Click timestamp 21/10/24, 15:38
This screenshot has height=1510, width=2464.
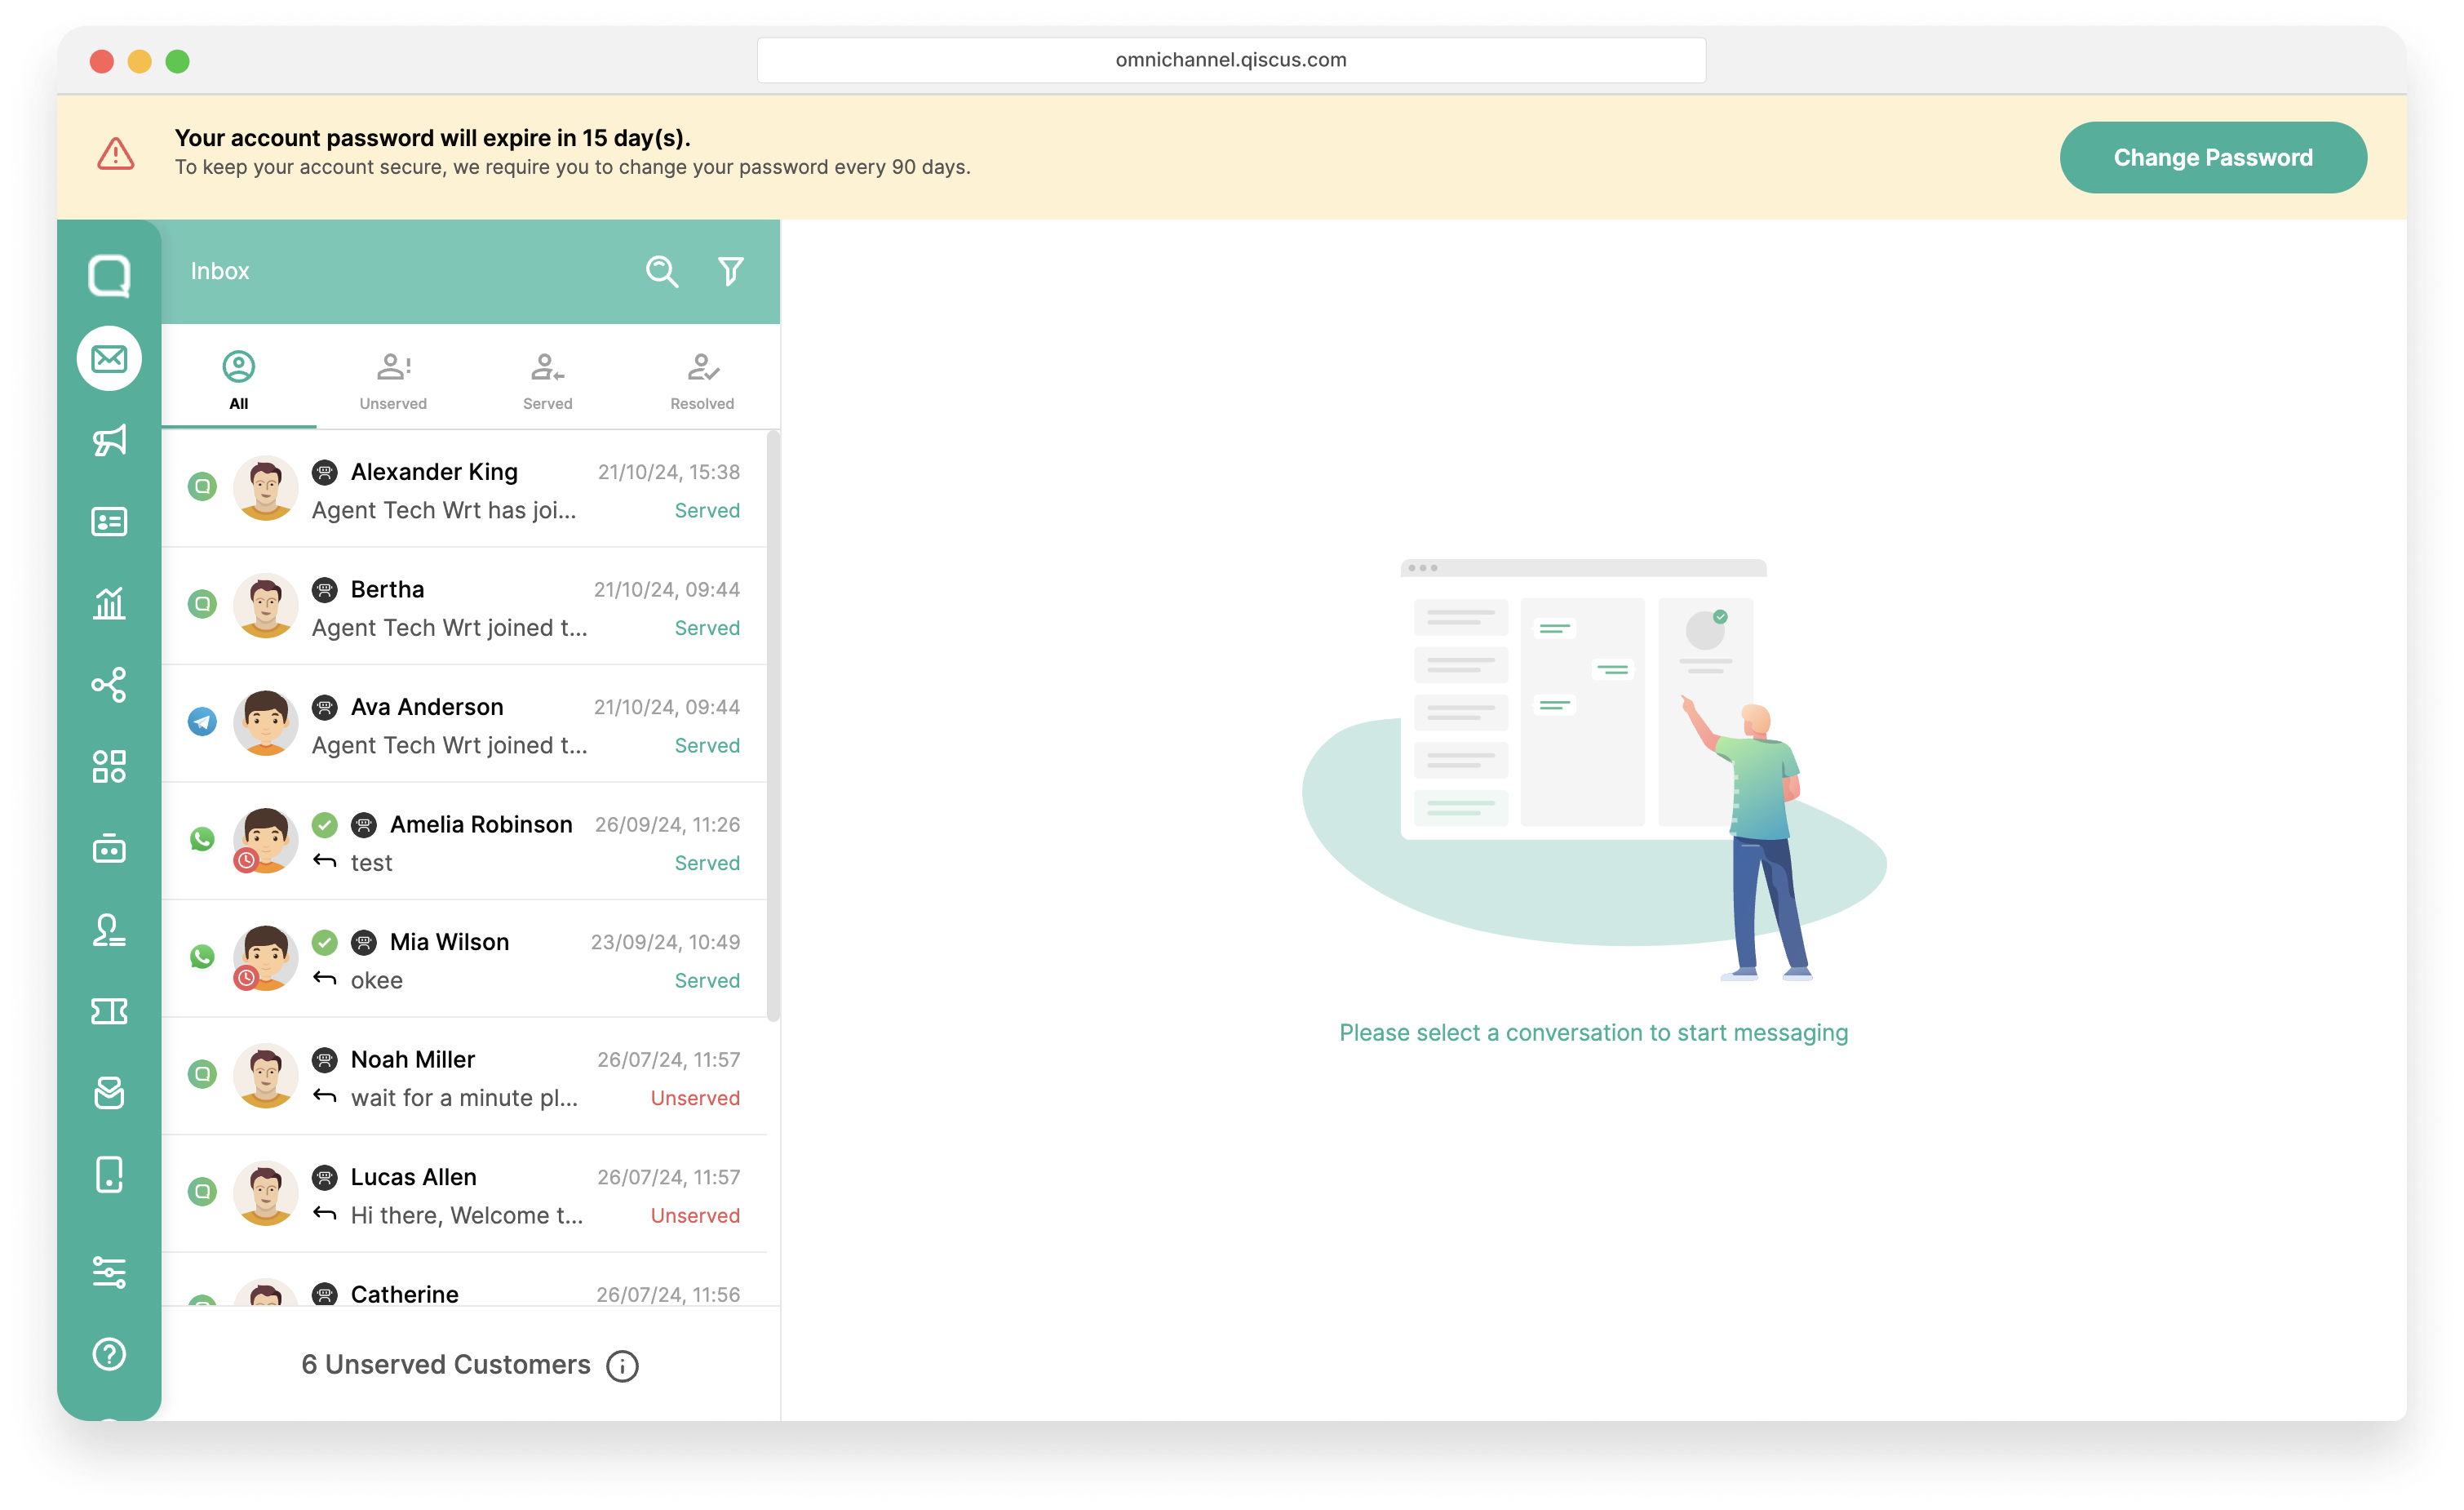(x=669, y=473)
